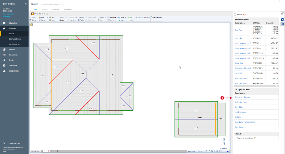Open the XactScope tab
Image resolution: width=285 pixels, height=154 pixels.
55,10
